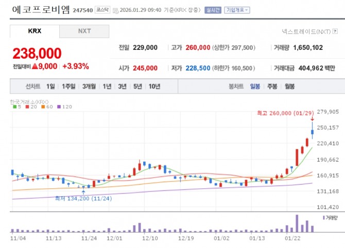Click the 279,905 price axis label
345x248 pixels.
pyautogui.click(x=327, y=112)
